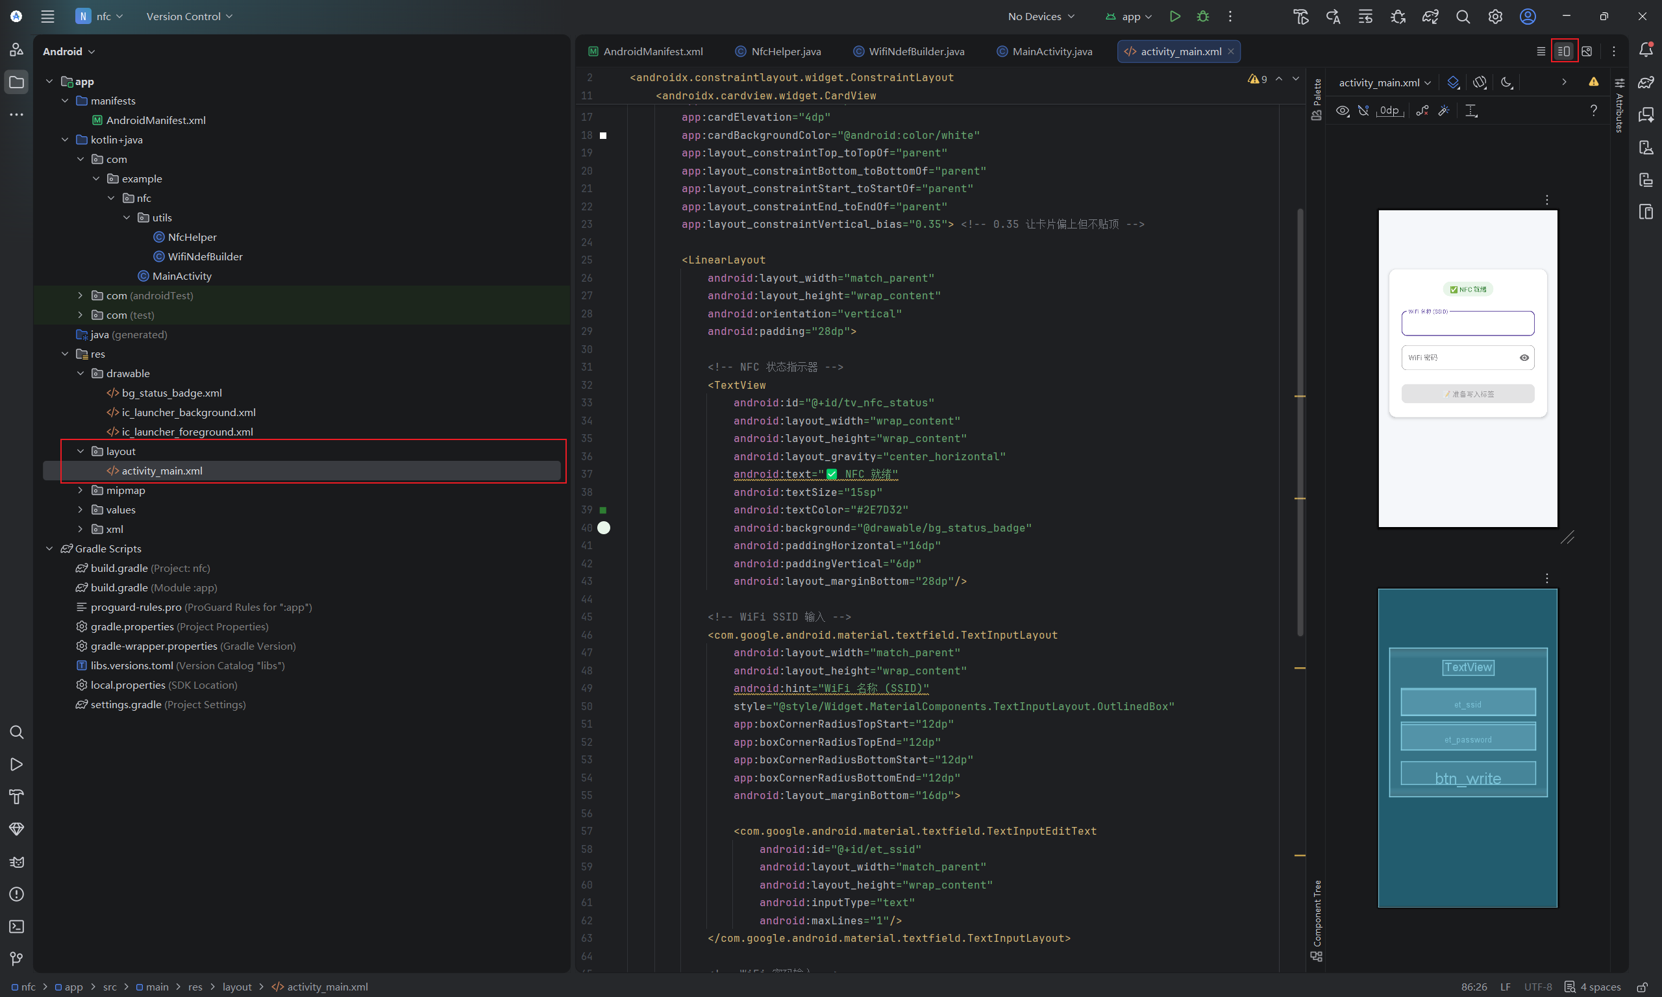This screenshot has height=997, width=1662.
Task: Open the account profile icon
Action: pyautogui.click(x=1528, y=16)
